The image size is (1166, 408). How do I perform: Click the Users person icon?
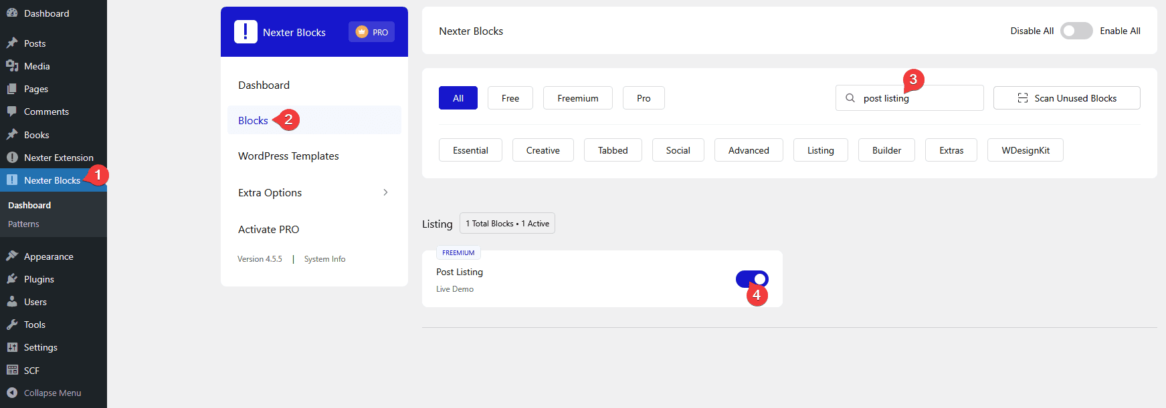coord(12,302)
